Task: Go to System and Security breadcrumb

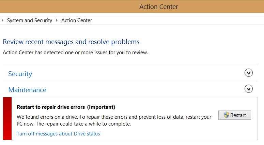Action: coord(30,20)
